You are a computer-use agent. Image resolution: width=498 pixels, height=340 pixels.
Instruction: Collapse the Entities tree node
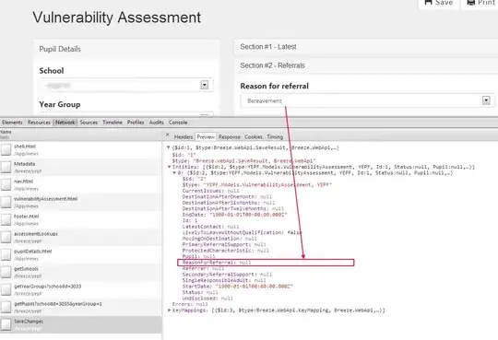coord(170,167)
